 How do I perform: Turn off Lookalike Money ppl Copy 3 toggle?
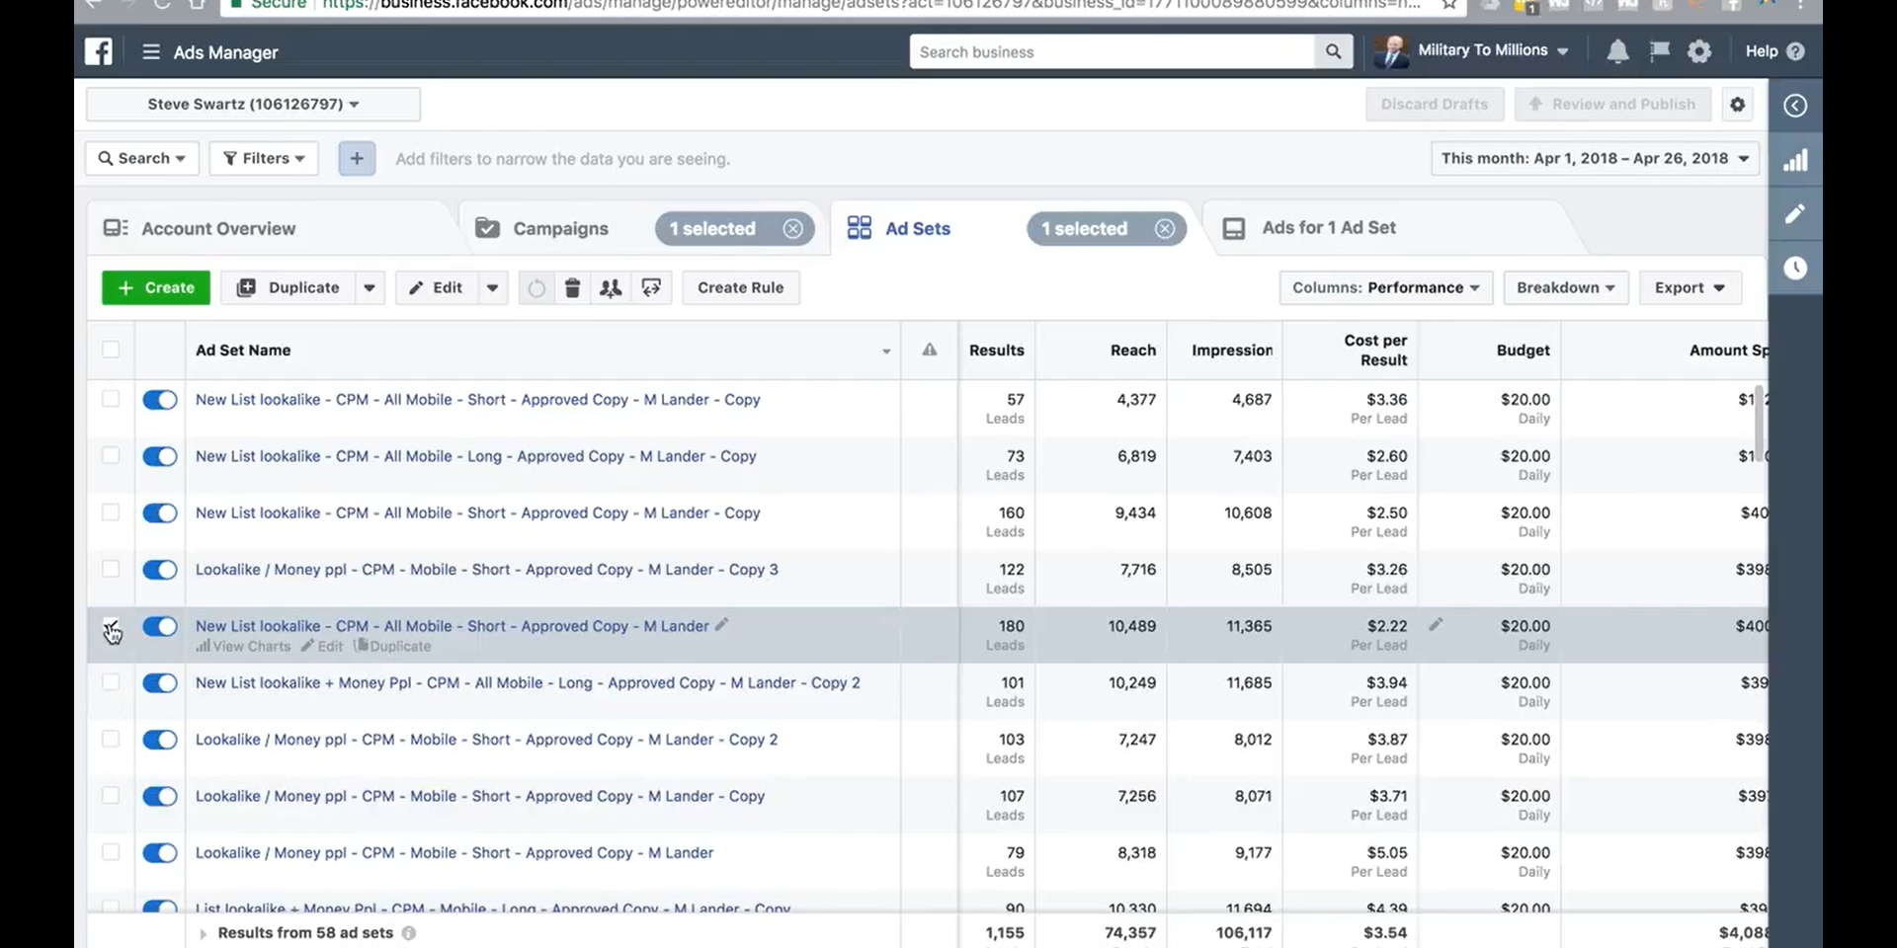pos(159,570)
